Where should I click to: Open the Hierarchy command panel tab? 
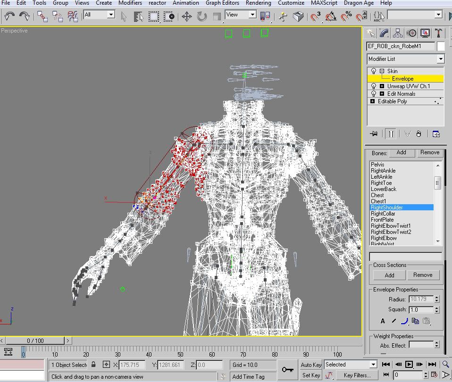tap(398, 33)
